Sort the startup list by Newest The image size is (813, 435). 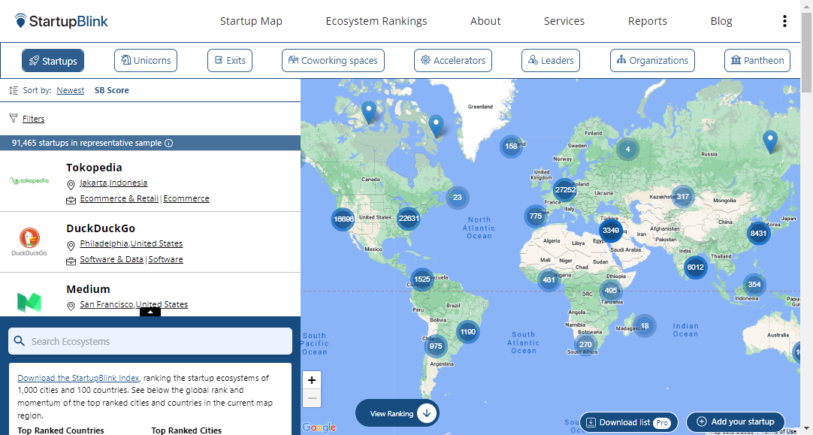[x=71, y=90]
